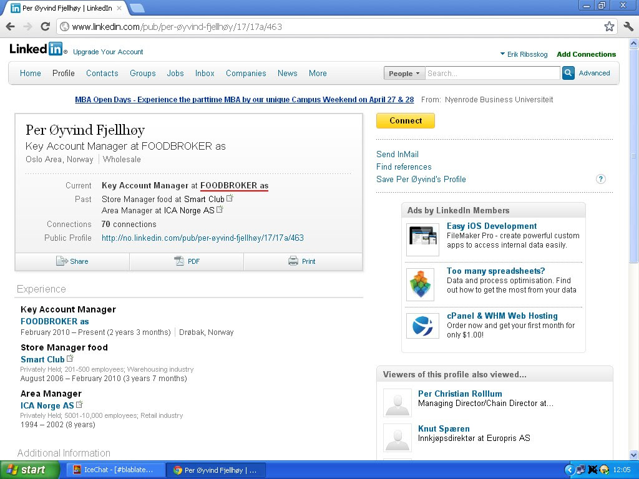Open the Profile menu item
The image size is (639, 479).
tap(64, 74)
